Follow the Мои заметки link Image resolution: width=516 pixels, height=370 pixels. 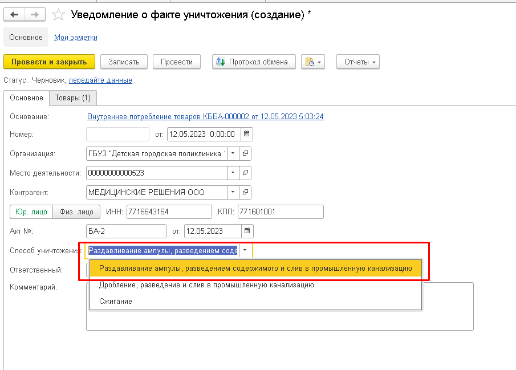coord(76,38)
